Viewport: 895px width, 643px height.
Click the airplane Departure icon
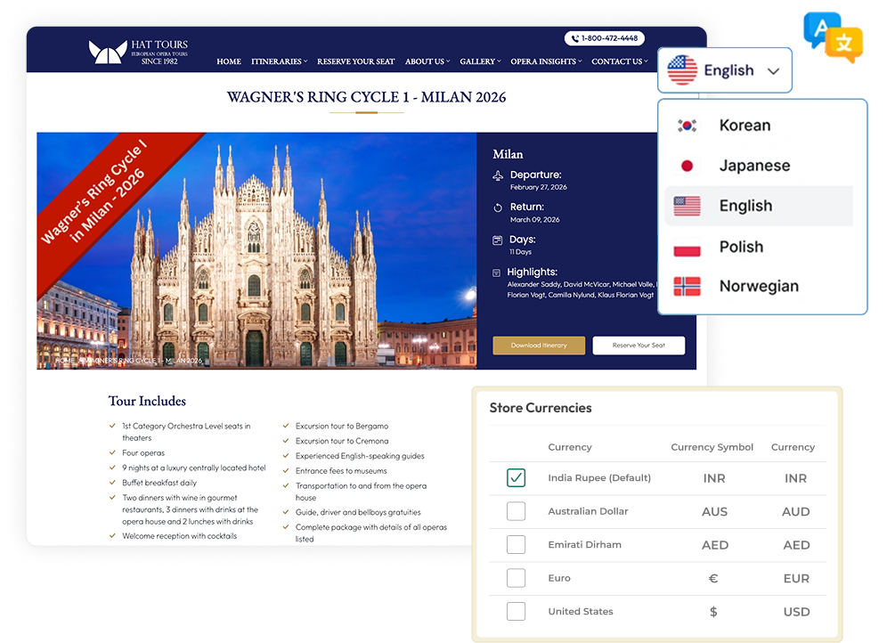(x=498, y=175)
